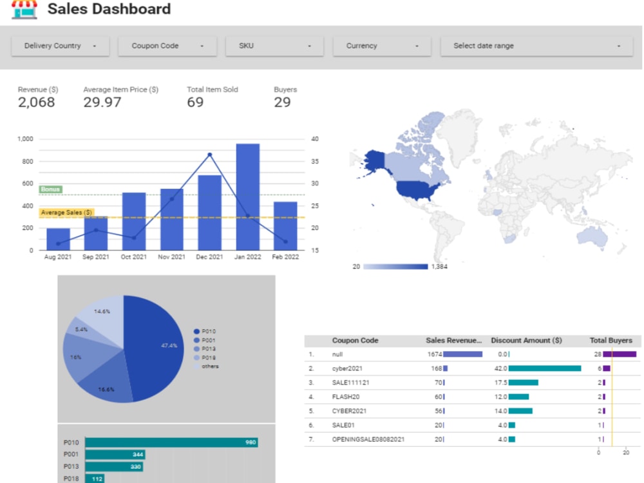Select the null coupon row
The height and width of the screenshot is (483, 644).
[x=472, y=354]
